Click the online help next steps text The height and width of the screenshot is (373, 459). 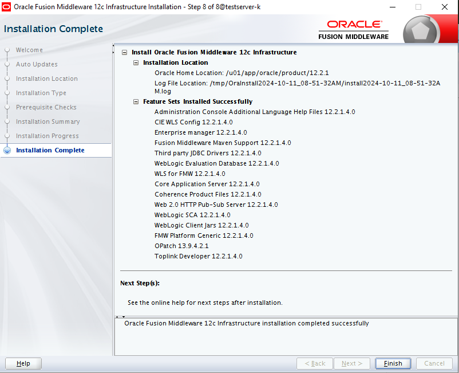click(205, 303)
